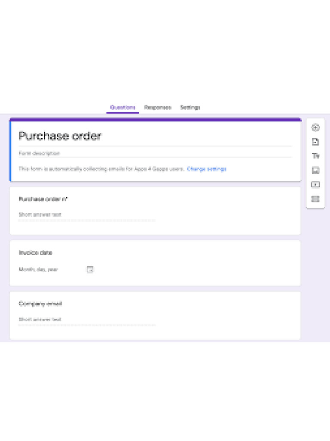Click the Purchase order form title
The image size is (330, 441).
[60, 136]
